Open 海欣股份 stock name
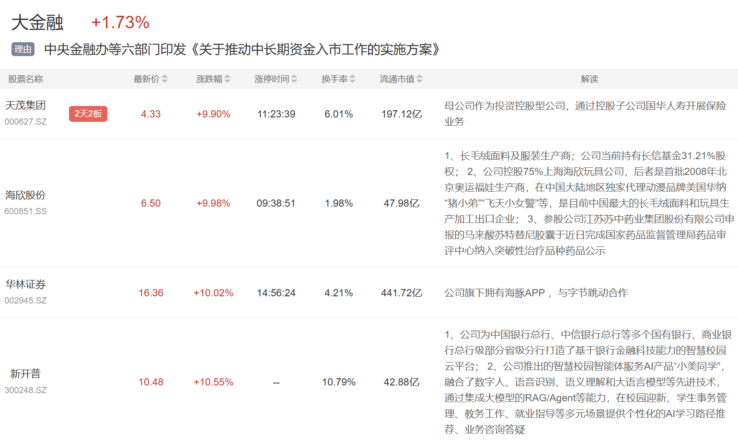Screen dimensions: 738x443 pyautogui.click(x=25, y=195)
